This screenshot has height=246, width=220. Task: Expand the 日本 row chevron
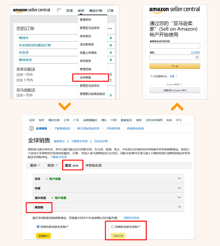click(x=179, y=178)
